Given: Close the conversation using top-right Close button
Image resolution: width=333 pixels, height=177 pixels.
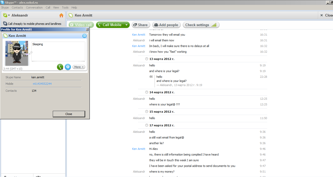Looking at the screenshot, I should click(327, 15).
